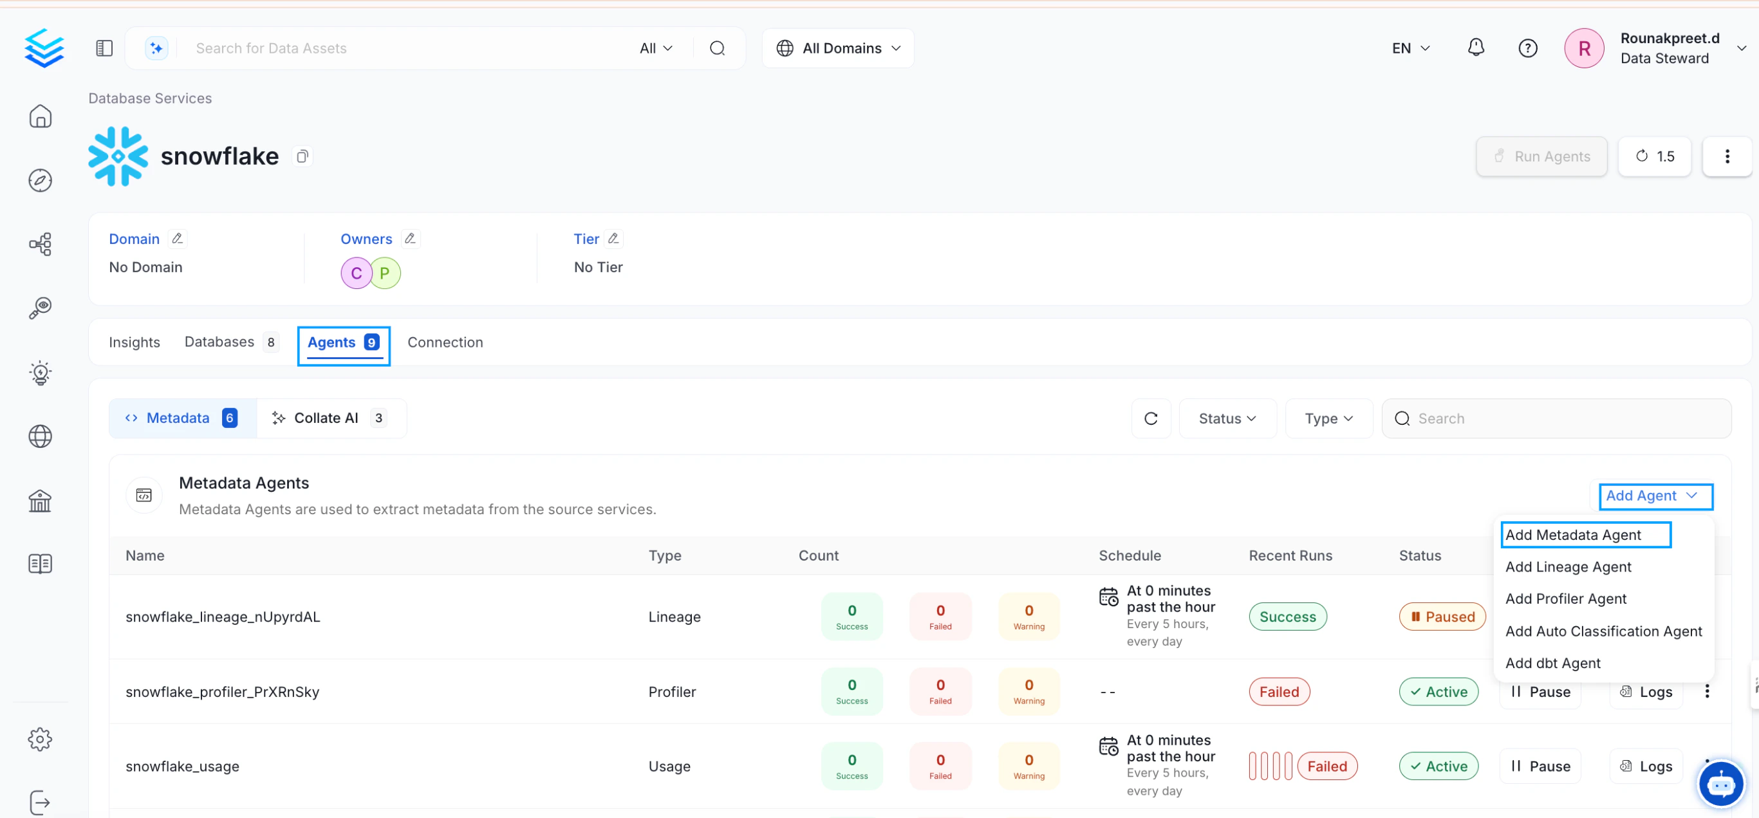Switch to the Insights tab
Screen dimensions: 1759x818
(x=135, y=342)
